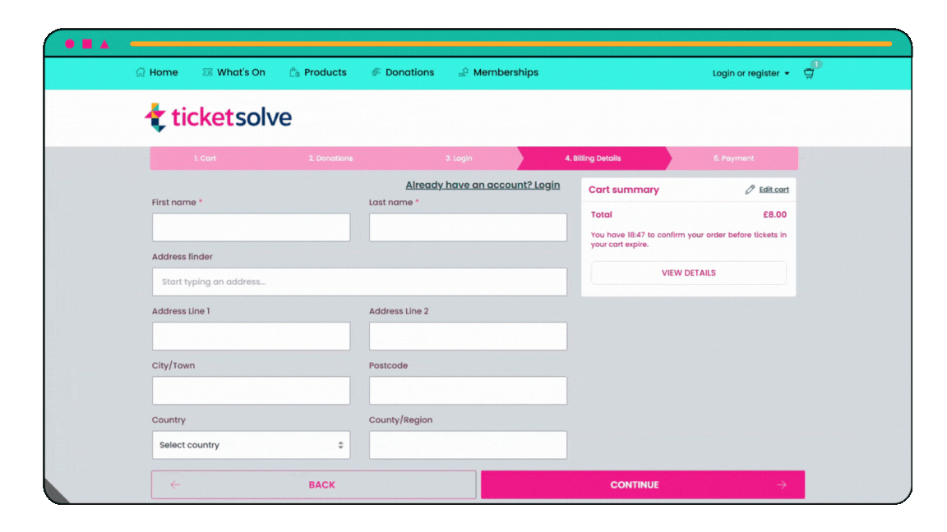This screenshot has height=532, width=947.
Task: Click the pink square in the title bar
Action: pos(87,44)
